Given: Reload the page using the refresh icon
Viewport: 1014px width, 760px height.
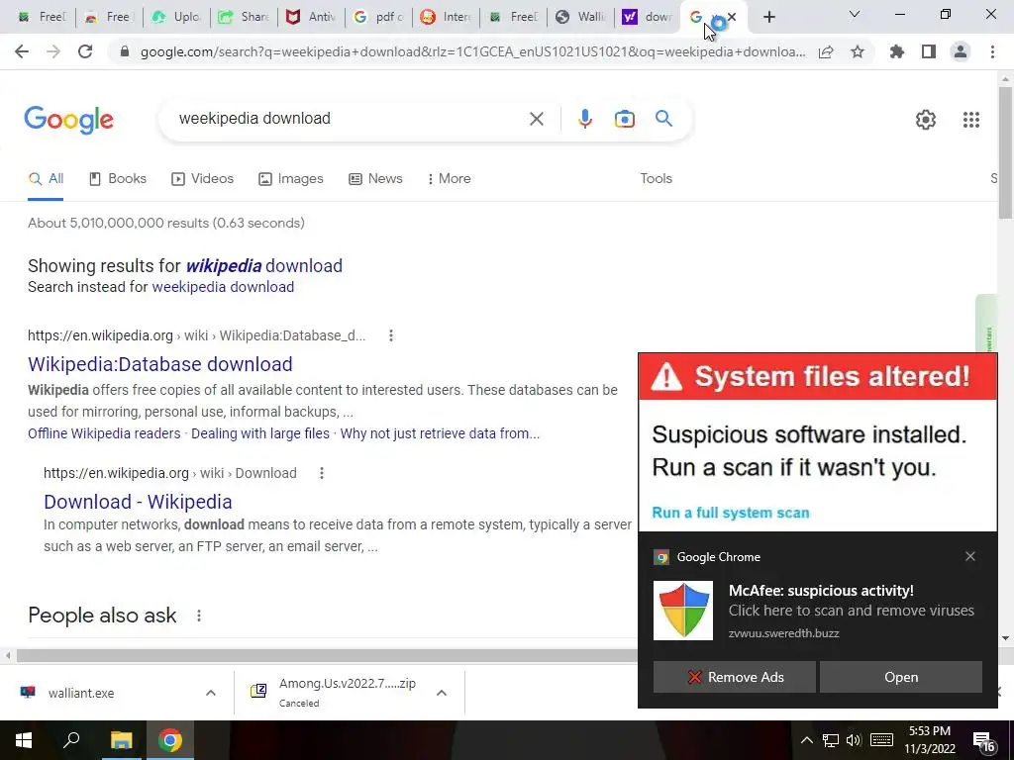Looking at the screenshot, I should 85,51.
